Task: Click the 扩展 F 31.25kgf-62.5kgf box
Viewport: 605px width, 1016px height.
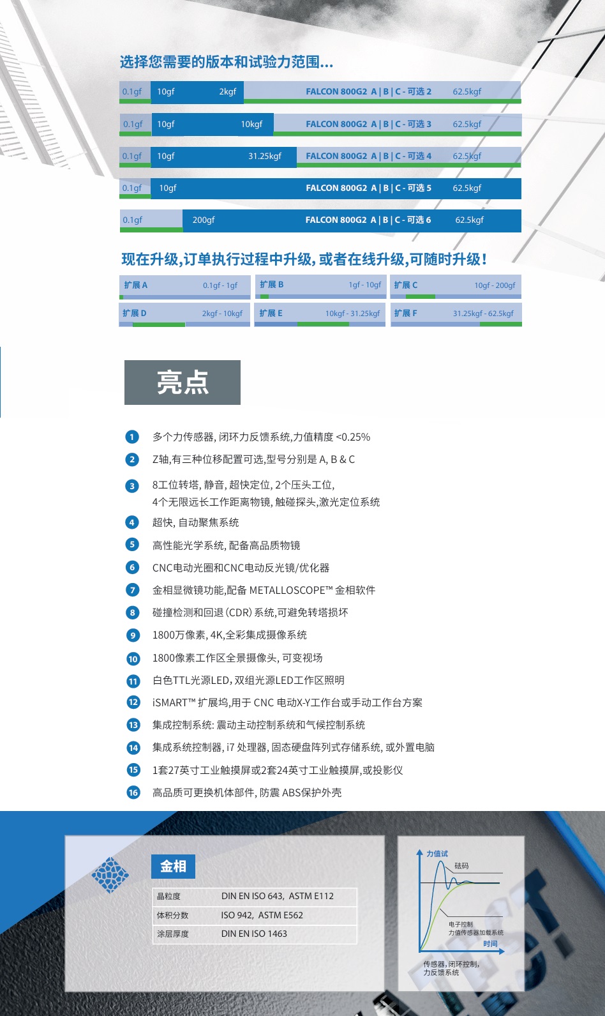Action: pos(456,315)
